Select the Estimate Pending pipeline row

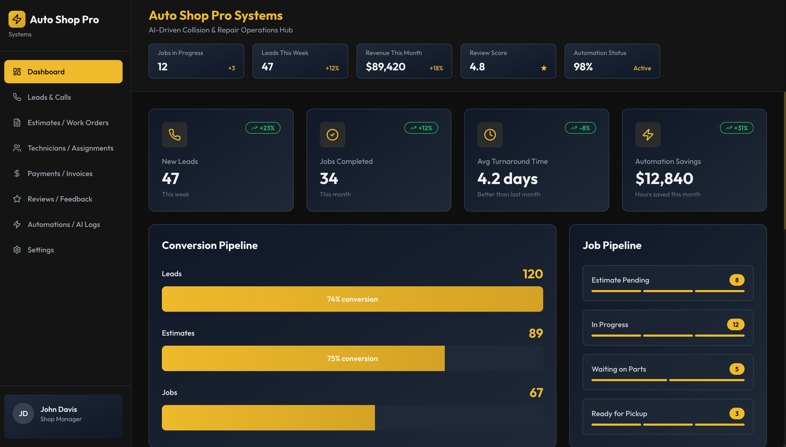point(668,283)
